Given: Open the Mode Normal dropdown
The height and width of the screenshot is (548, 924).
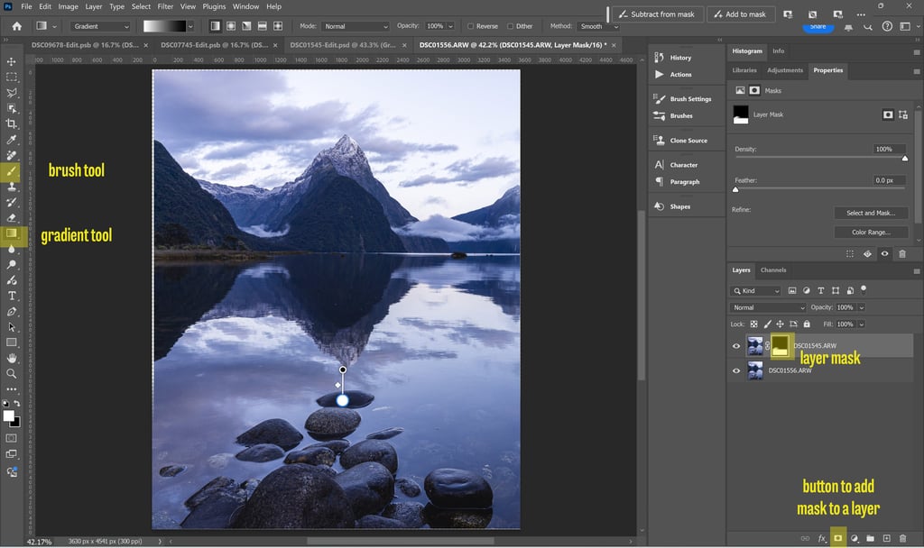Looking at the screenshot, I should click(x=356, y=26).
